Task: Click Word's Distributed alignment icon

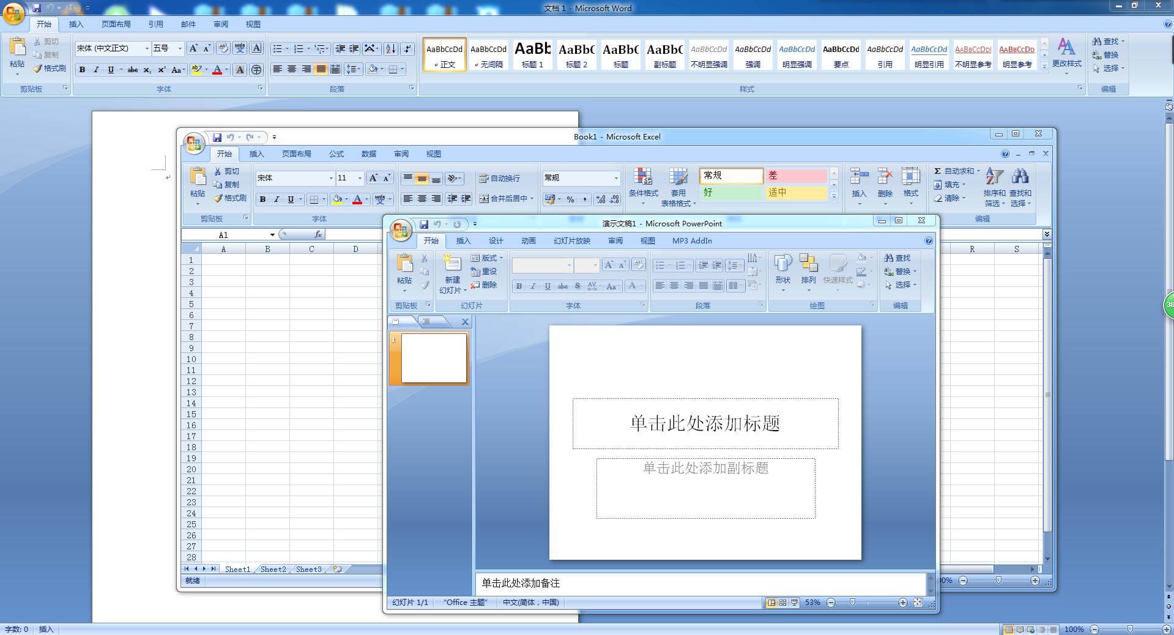Action: point(335,69)
